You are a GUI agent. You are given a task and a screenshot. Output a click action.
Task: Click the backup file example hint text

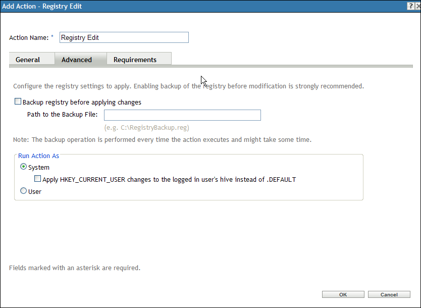click(146, 127)
